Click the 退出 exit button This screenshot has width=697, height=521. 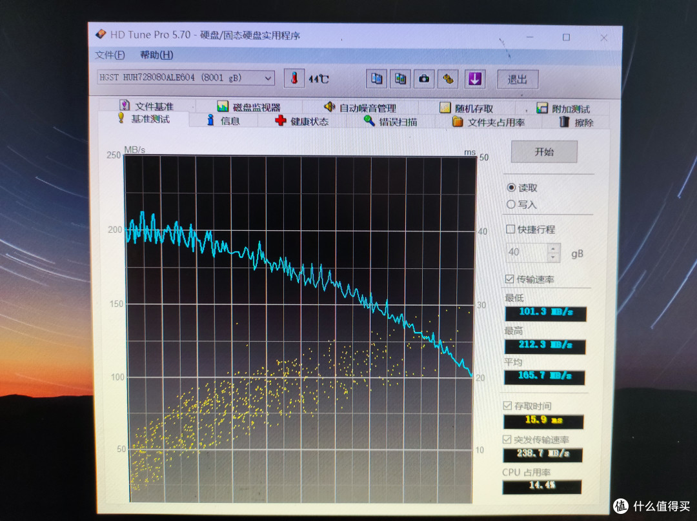pyautogui.click(x=518, y=79)
